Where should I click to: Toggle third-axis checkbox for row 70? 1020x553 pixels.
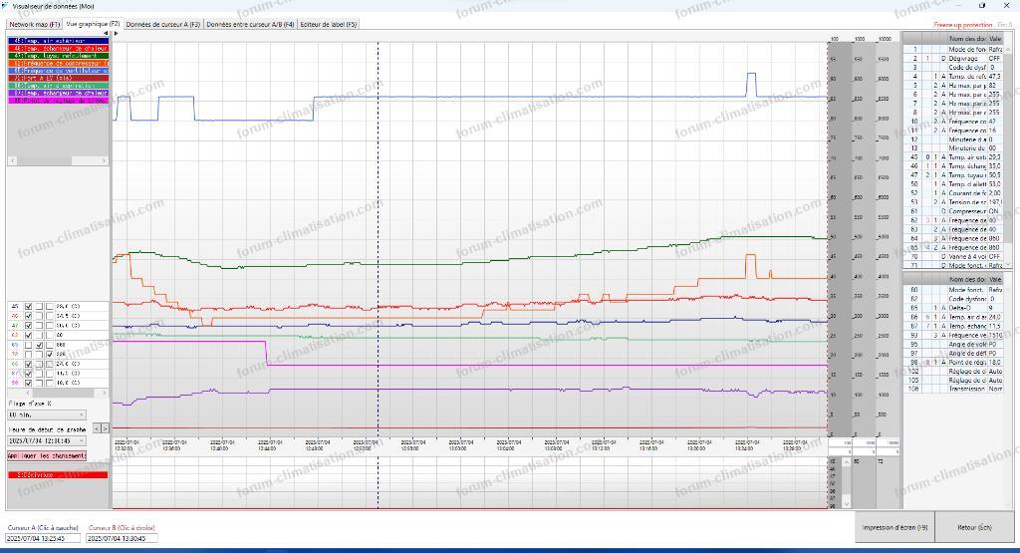click(50, 354)
